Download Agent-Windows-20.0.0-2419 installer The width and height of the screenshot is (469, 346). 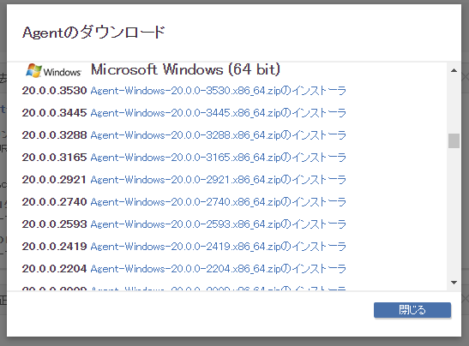[218, 247]
